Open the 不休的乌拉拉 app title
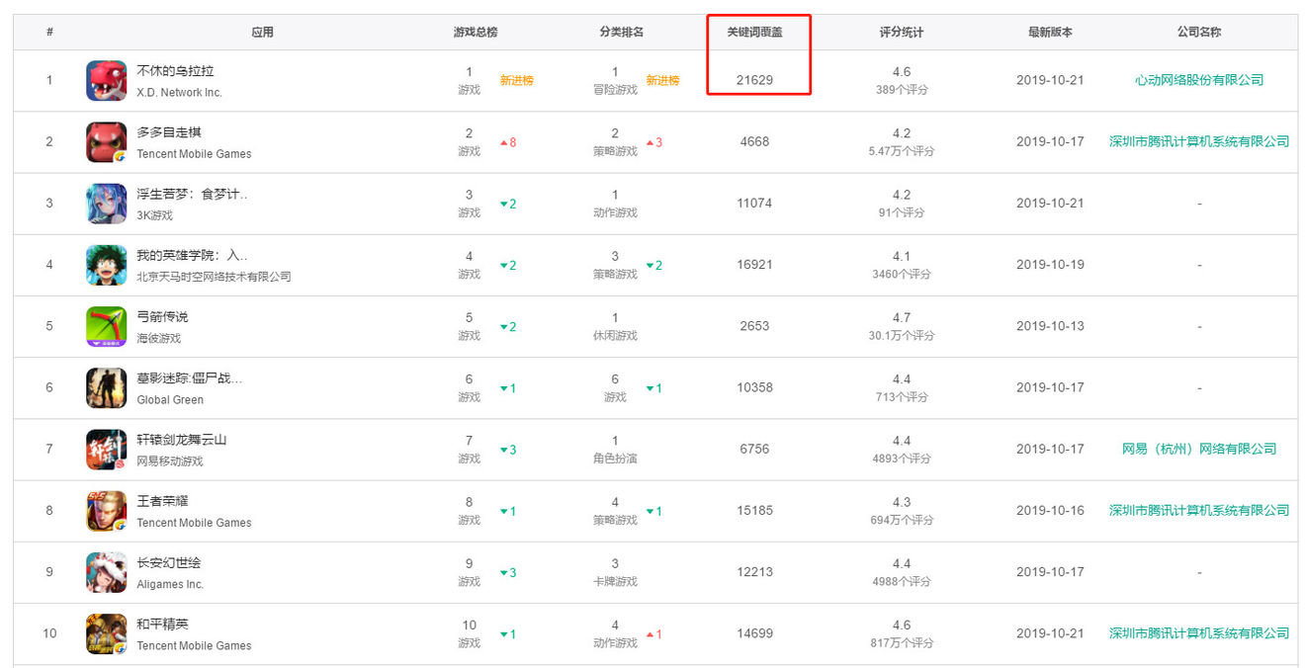This screenshot has height=668, width=1305. click(x=175, y=71)
